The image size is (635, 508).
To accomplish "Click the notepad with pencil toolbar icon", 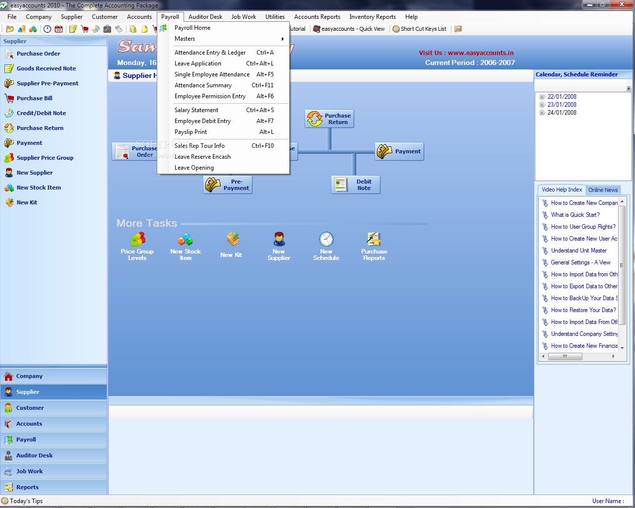I will click(73, 29).
